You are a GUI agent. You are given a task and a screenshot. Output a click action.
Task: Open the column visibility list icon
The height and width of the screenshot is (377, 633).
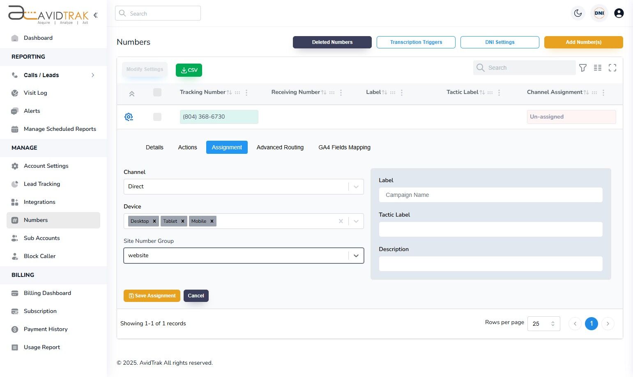(x=598, y=67)
